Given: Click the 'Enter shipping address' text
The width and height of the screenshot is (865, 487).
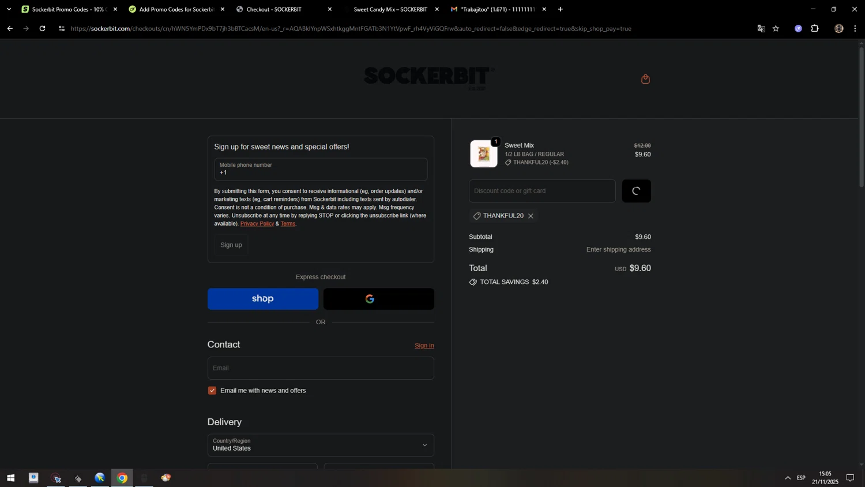Looking at the screenshot, I should click(618, 250).
